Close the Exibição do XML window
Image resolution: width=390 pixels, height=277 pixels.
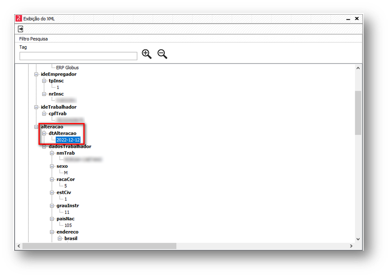click(357, 19)
